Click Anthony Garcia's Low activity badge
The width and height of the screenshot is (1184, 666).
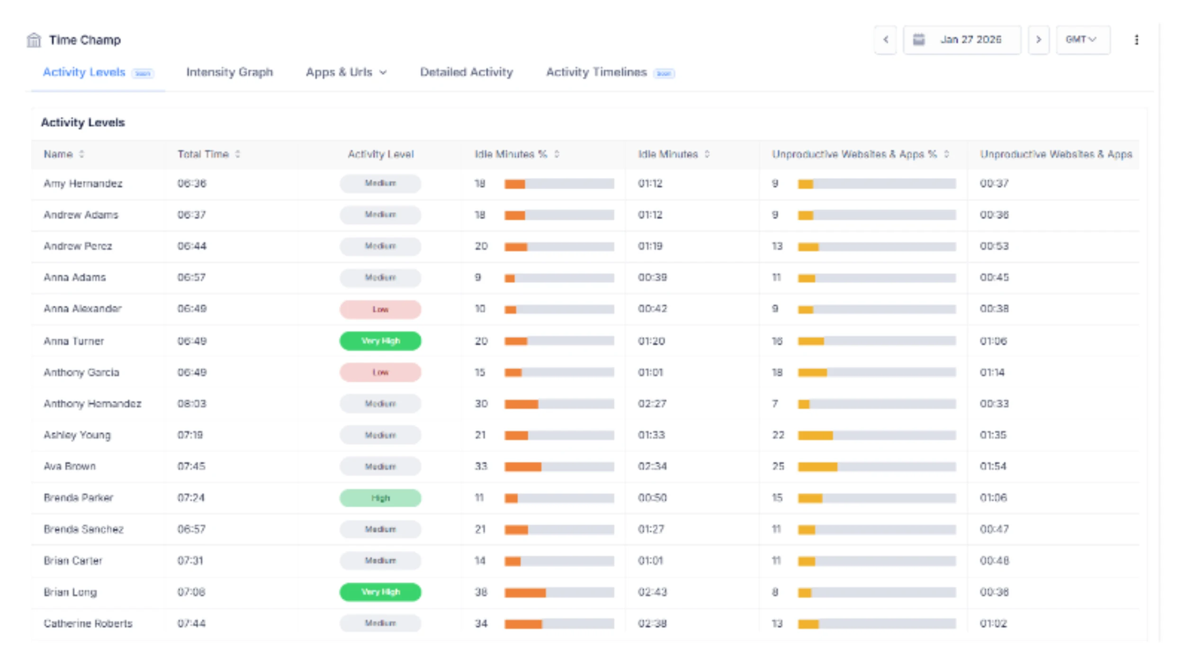(380, 372)
